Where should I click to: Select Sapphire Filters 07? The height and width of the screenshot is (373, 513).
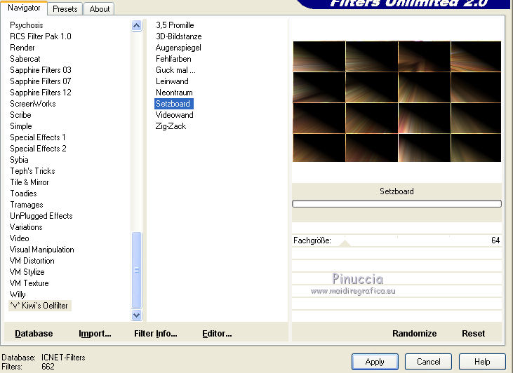[41, 81]
